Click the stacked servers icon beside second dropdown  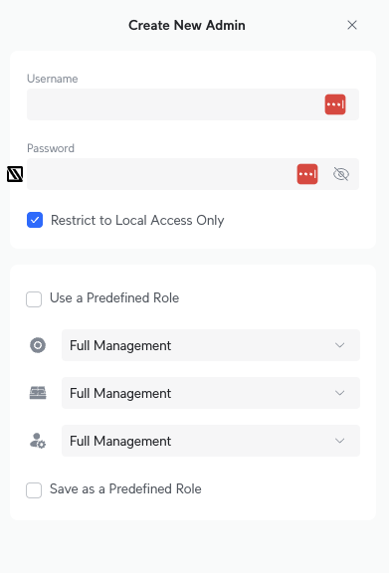[38, 393]
